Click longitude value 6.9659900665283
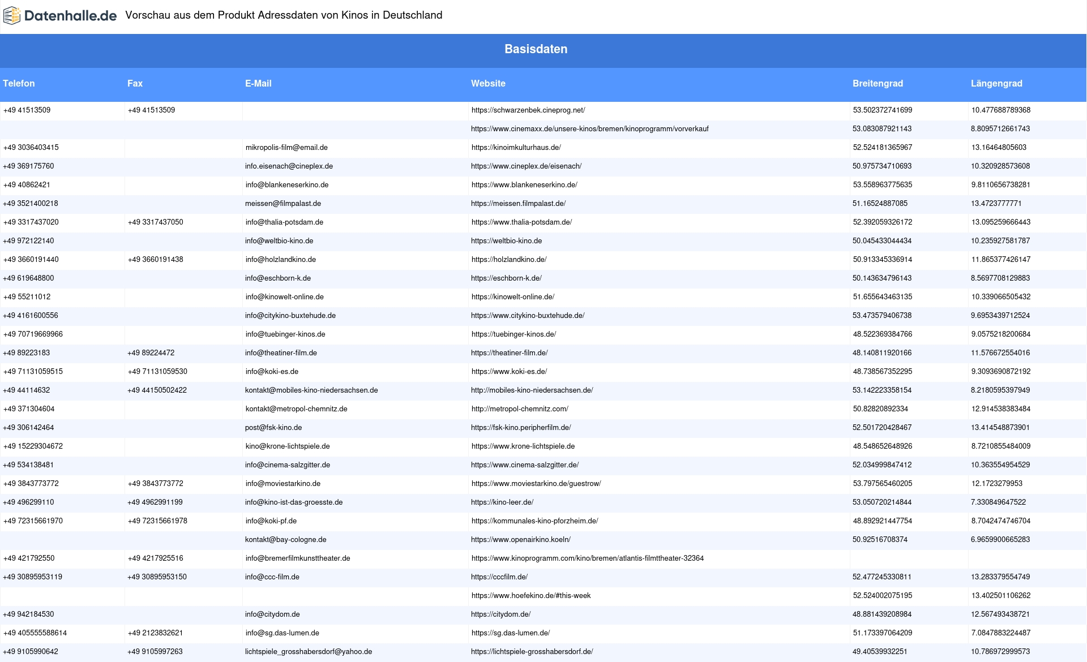The image size is (1087, 662). click(1000, 540)
